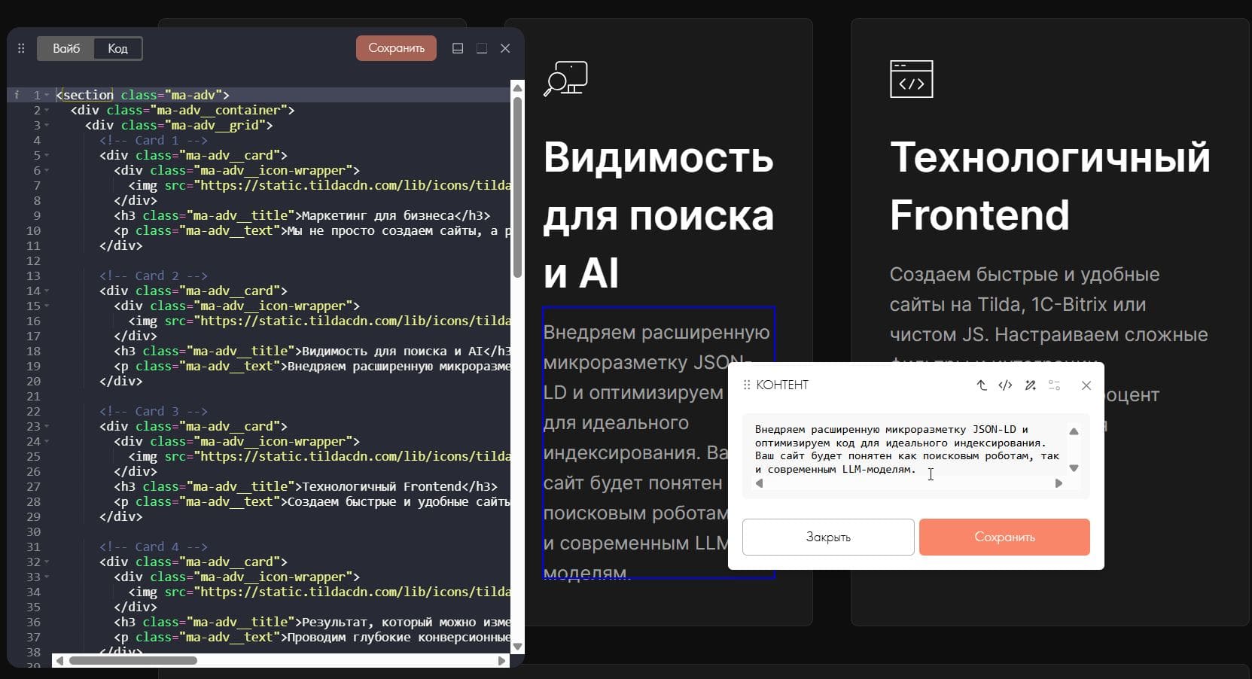Collapse the section fold arrow on line 1
The width and height of the screenshot is (1252, 679).
[x=47, y=96]
